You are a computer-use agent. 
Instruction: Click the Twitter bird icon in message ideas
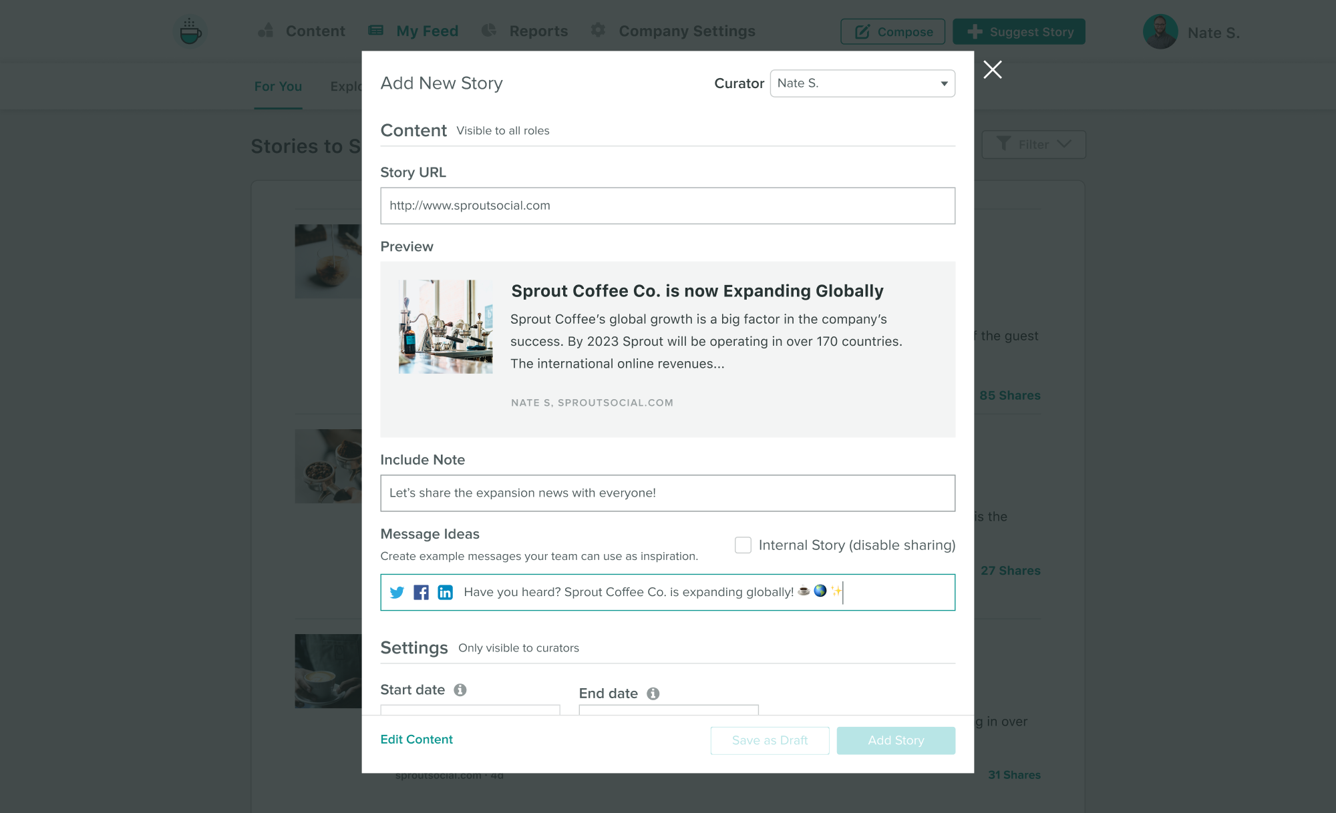pyautogui.click(x=397, y=592)
